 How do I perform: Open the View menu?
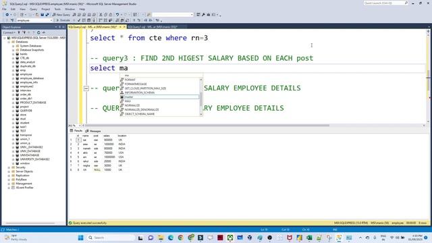(22, 9)
